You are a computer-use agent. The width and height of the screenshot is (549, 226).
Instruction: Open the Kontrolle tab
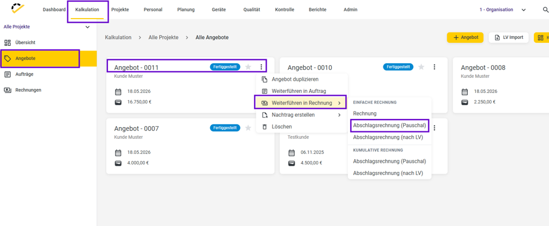tap(285, 10)
